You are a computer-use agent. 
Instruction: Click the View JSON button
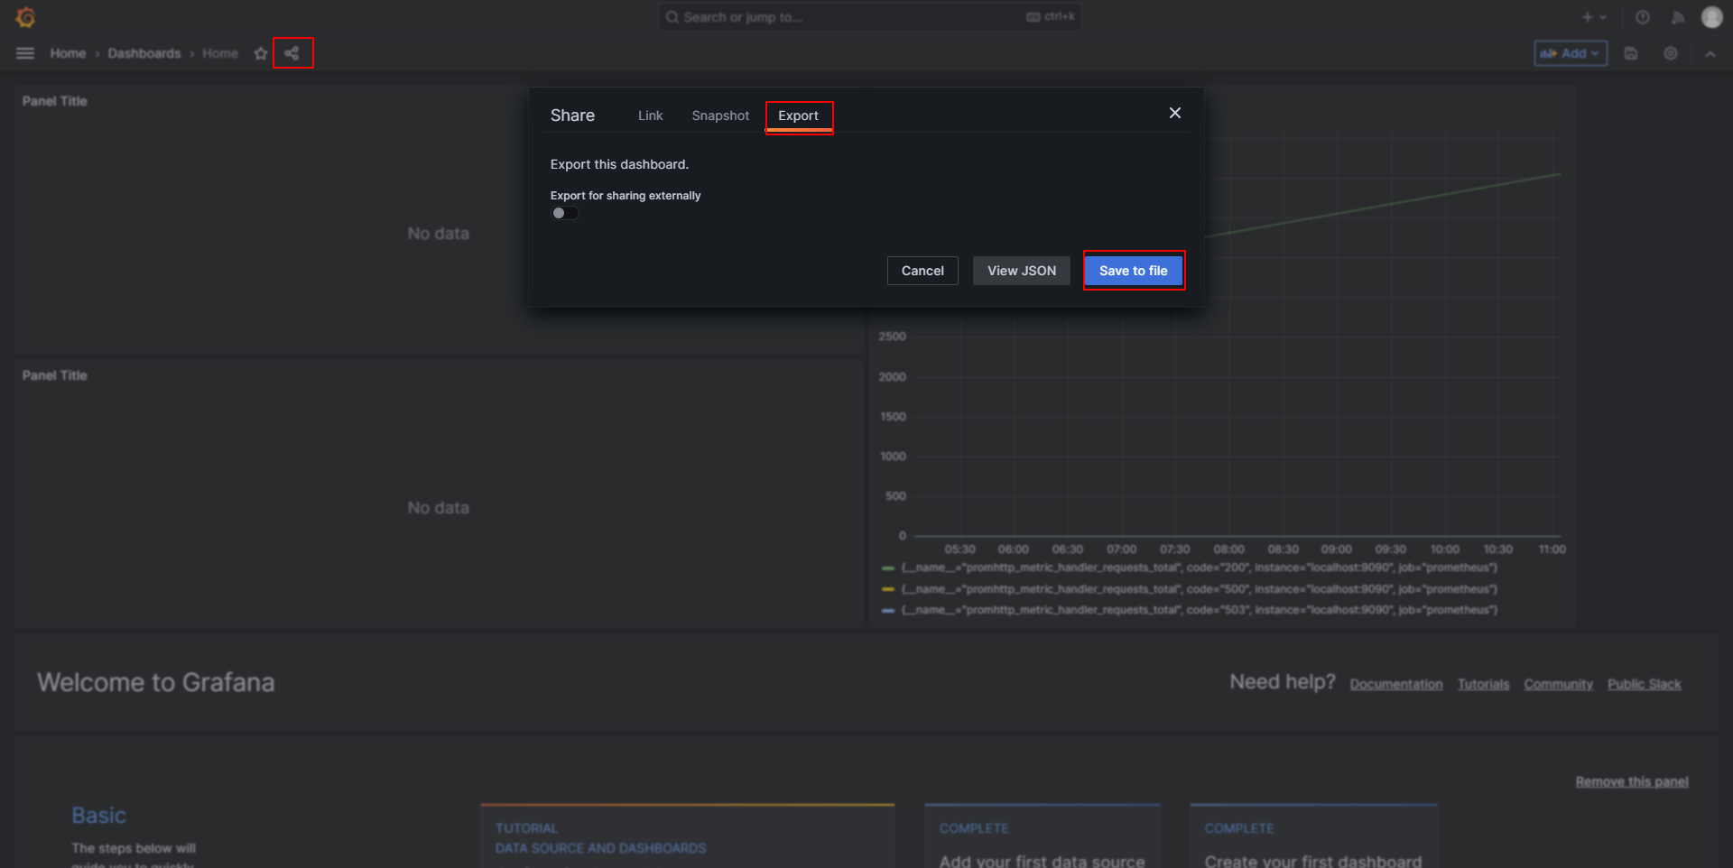[x=1022, y=271]
